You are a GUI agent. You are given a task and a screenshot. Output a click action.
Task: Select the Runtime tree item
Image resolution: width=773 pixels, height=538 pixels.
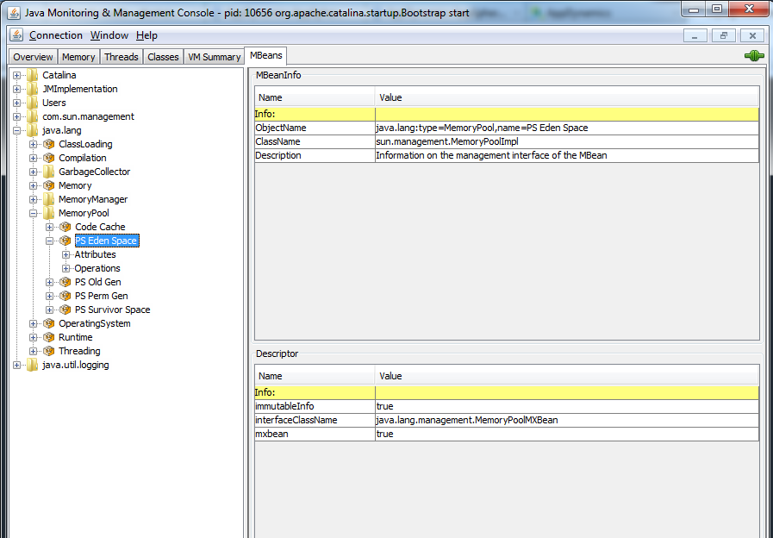pos(75,337)
